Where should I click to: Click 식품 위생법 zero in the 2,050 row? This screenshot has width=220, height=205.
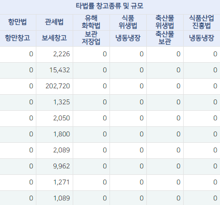tap(142, 118)
